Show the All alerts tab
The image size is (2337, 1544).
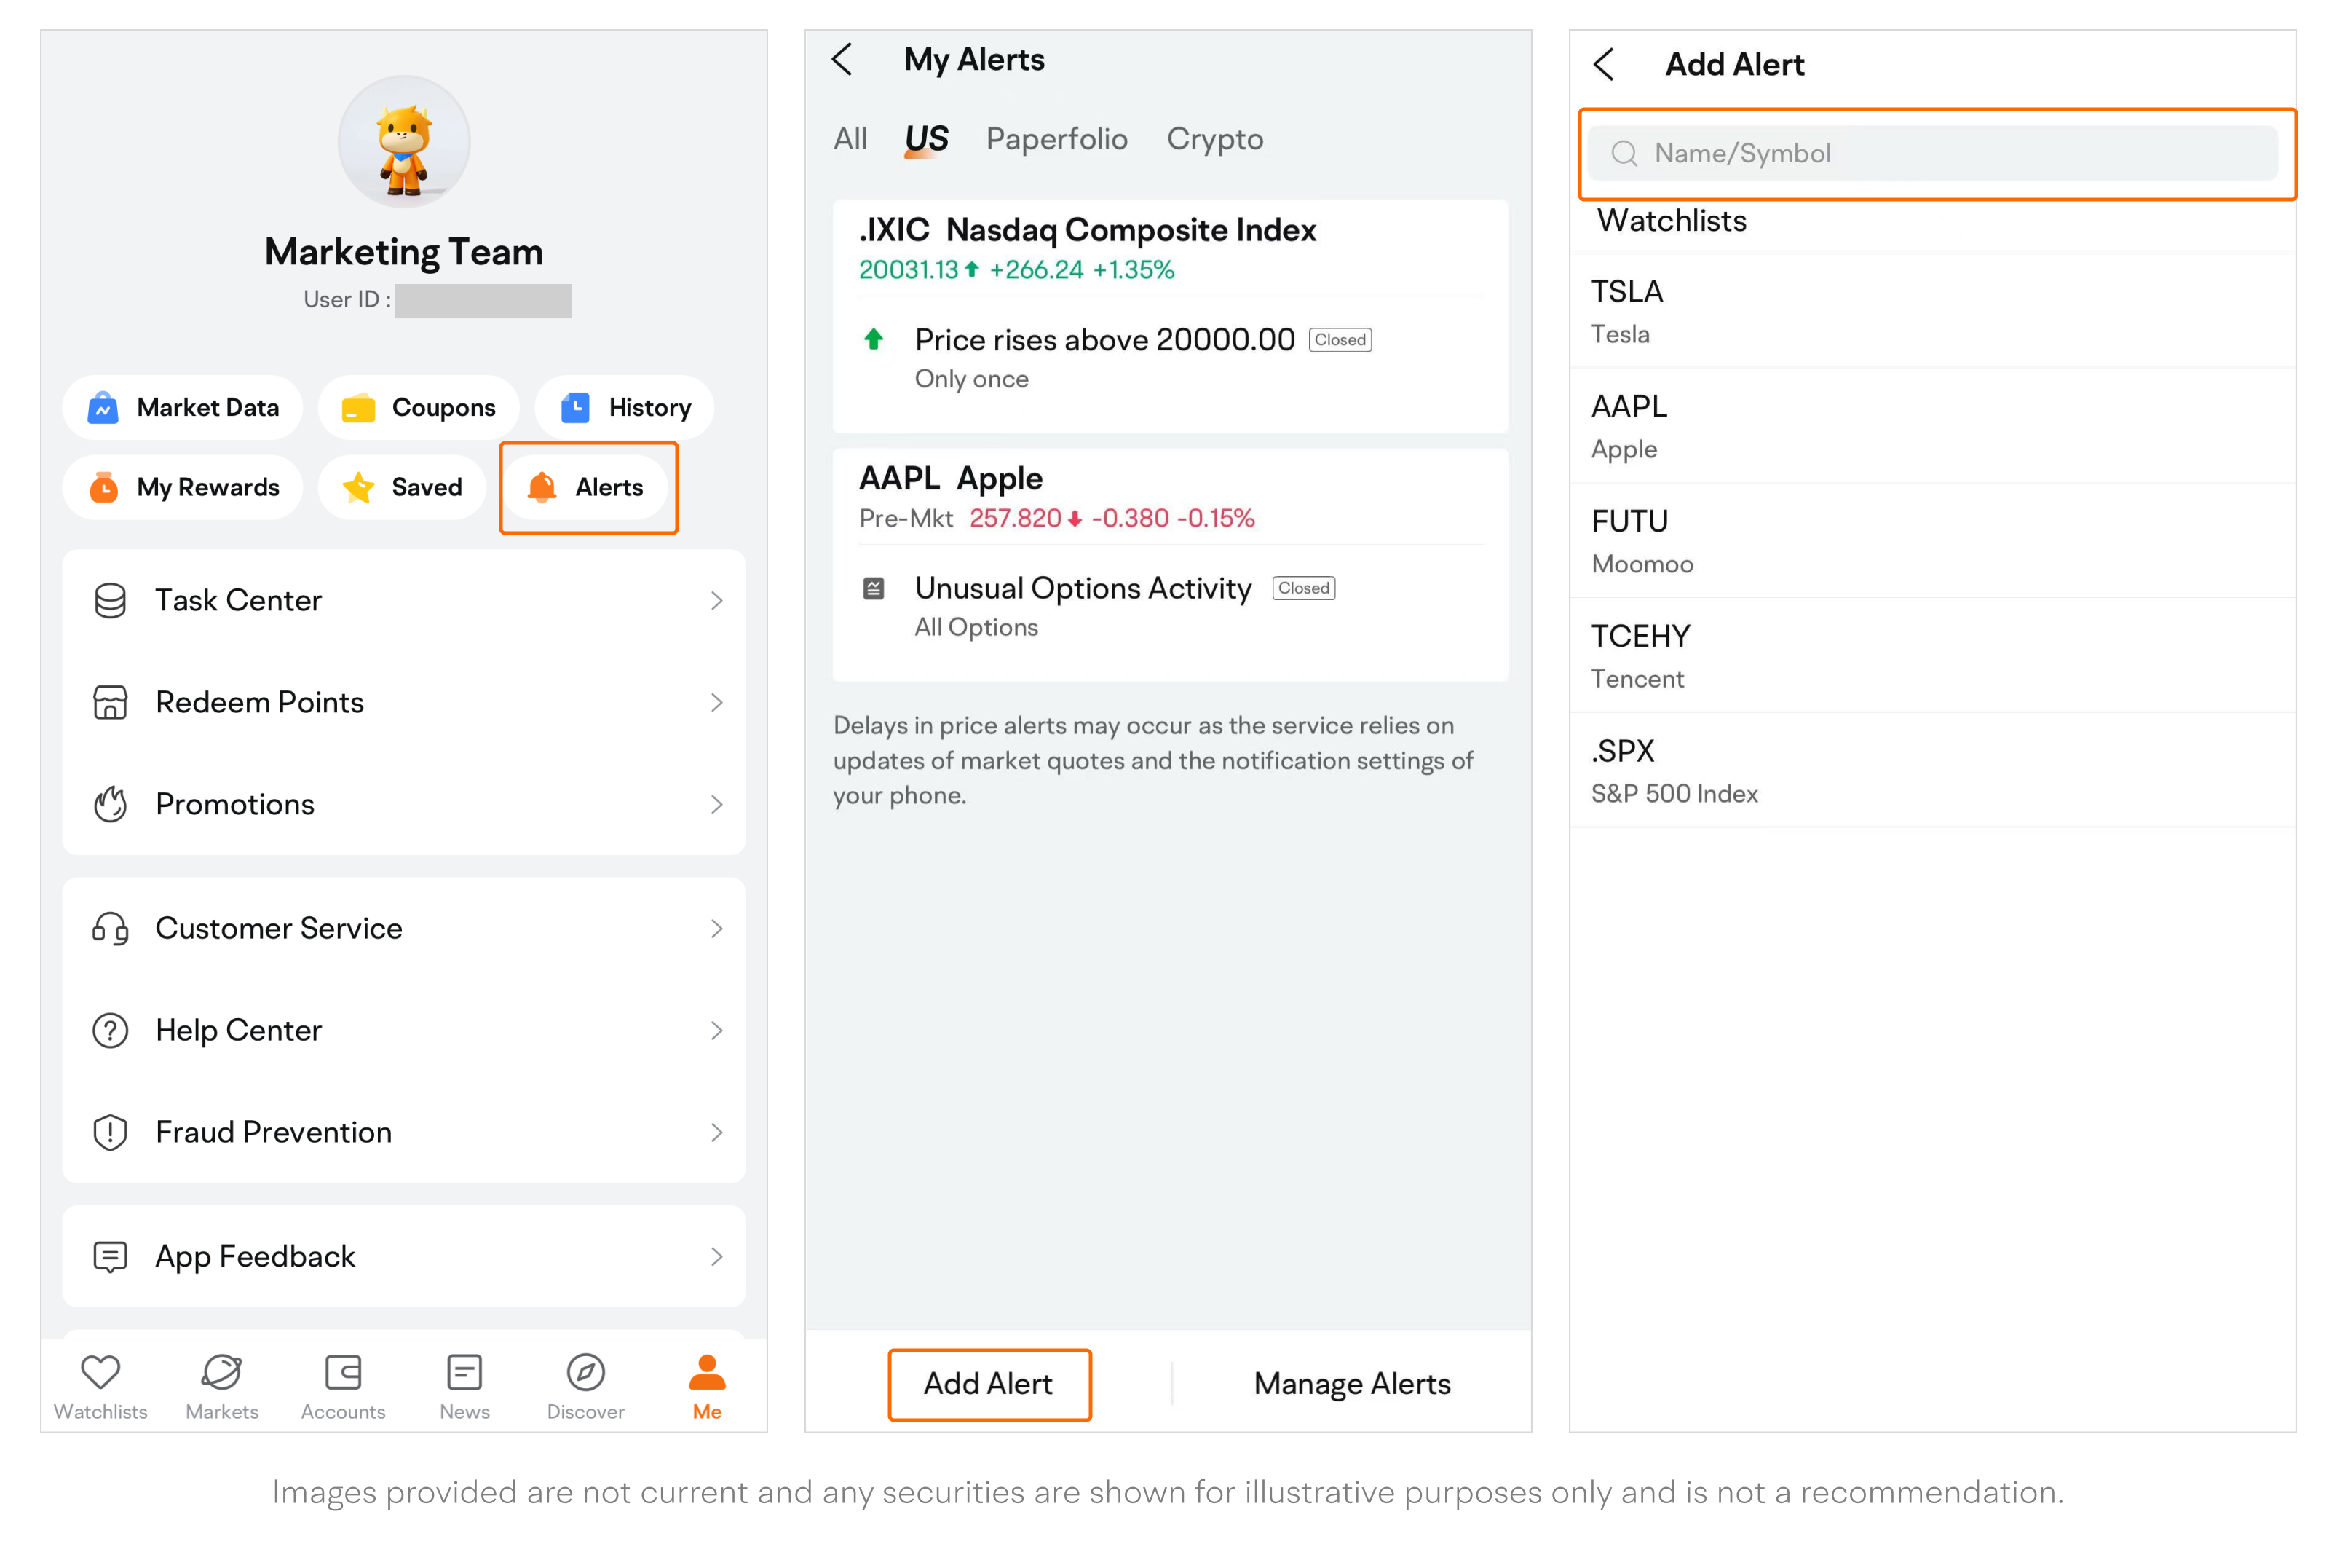[x=850, y=139]
